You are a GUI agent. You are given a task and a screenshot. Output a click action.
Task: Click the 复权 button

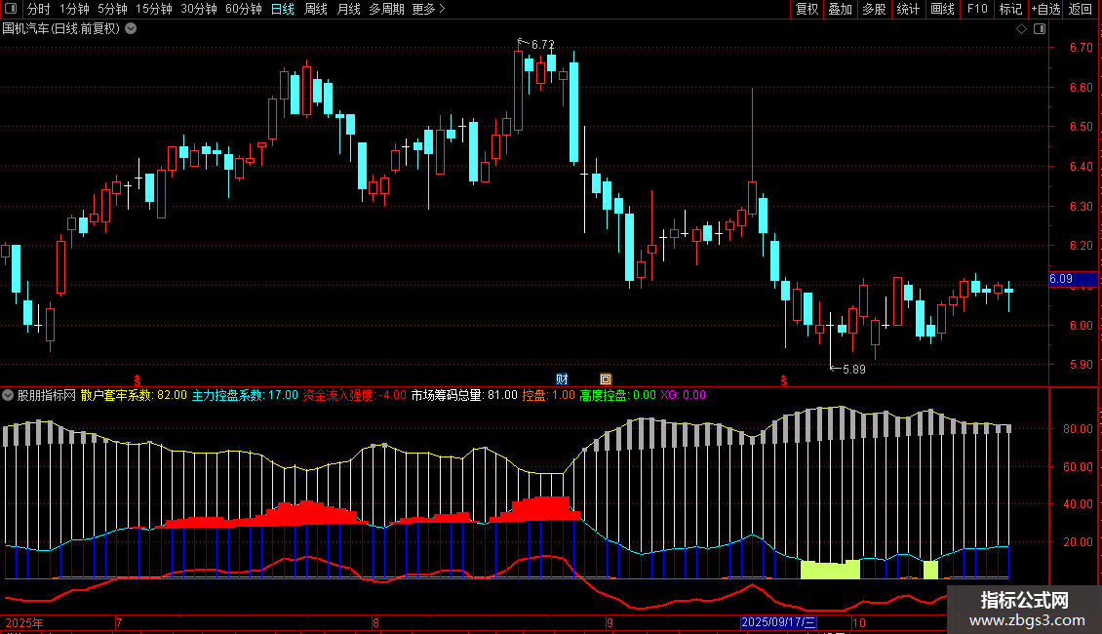click(x=807, y=9)
